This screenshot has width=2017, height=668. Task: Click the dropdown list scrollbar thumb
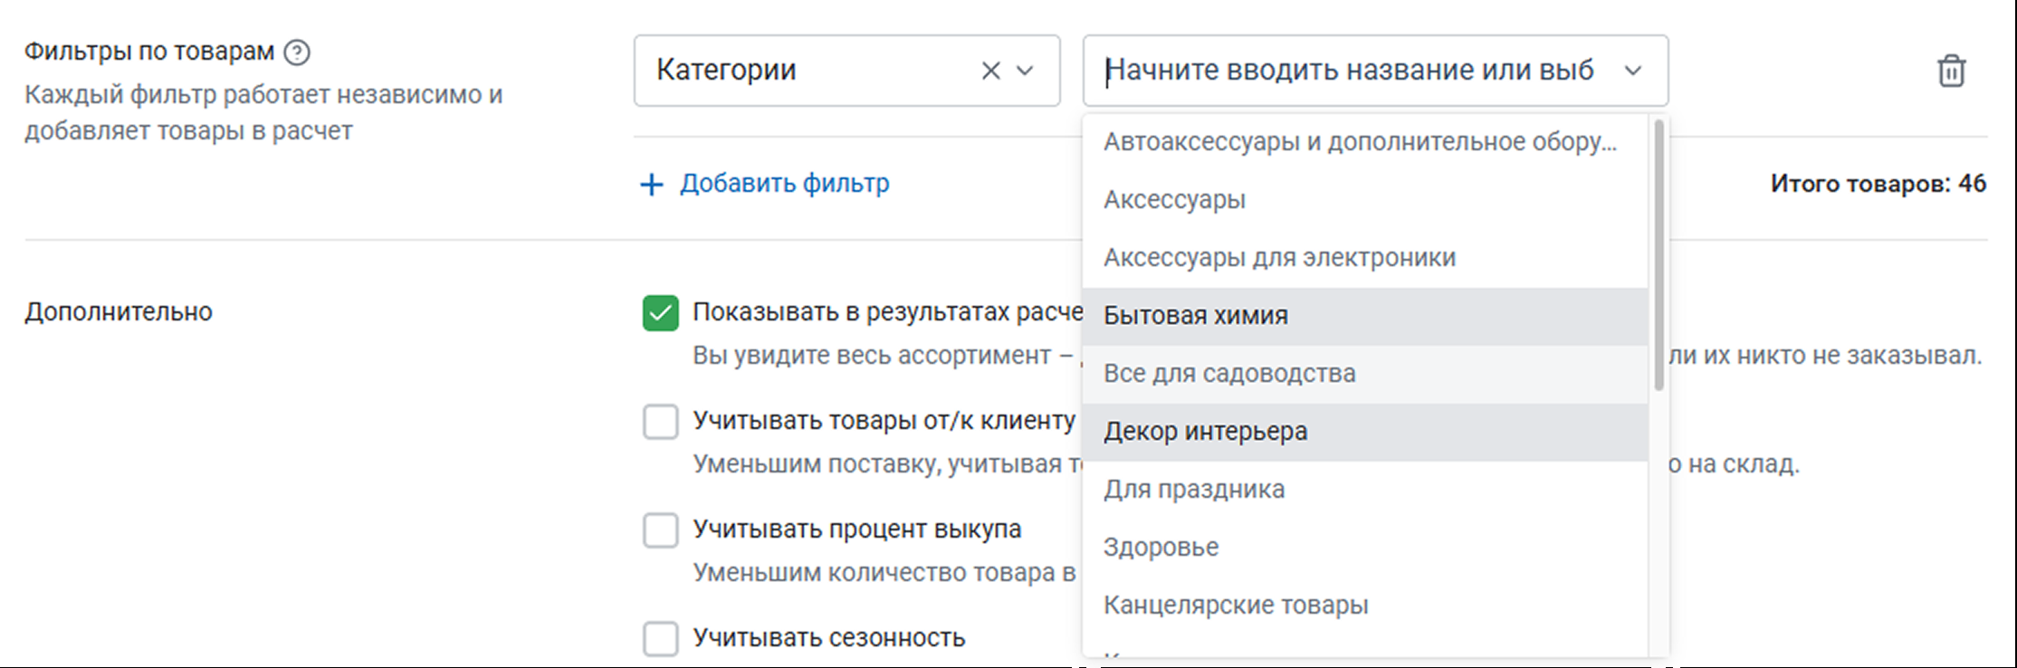tap(1659, 255)
